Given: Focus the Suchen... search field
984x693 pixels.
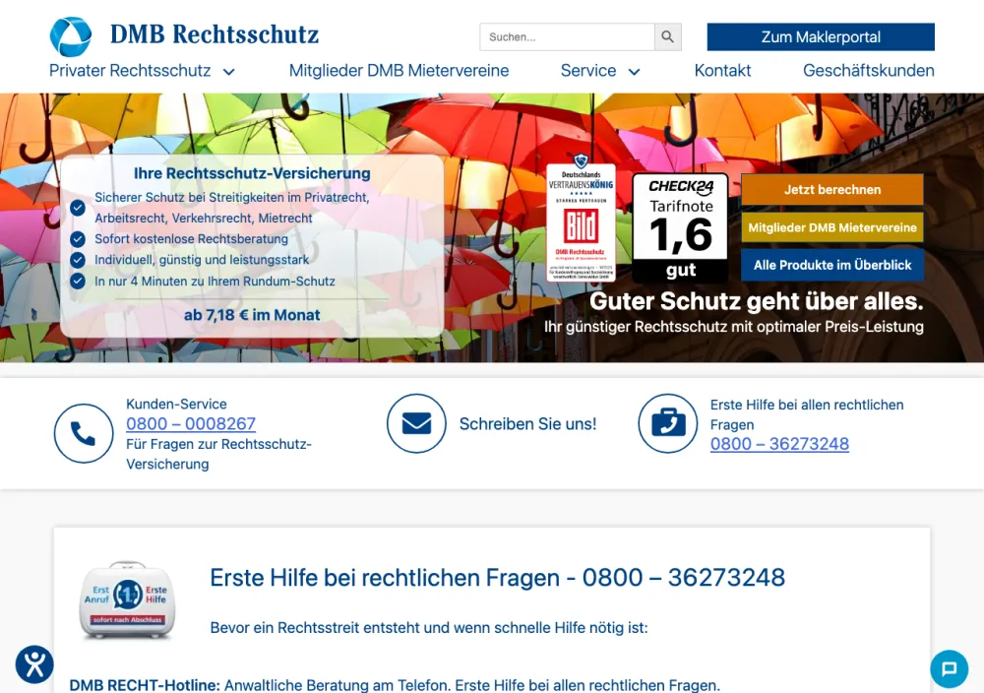Looking at the screenshot, I should tap(568, 37).
